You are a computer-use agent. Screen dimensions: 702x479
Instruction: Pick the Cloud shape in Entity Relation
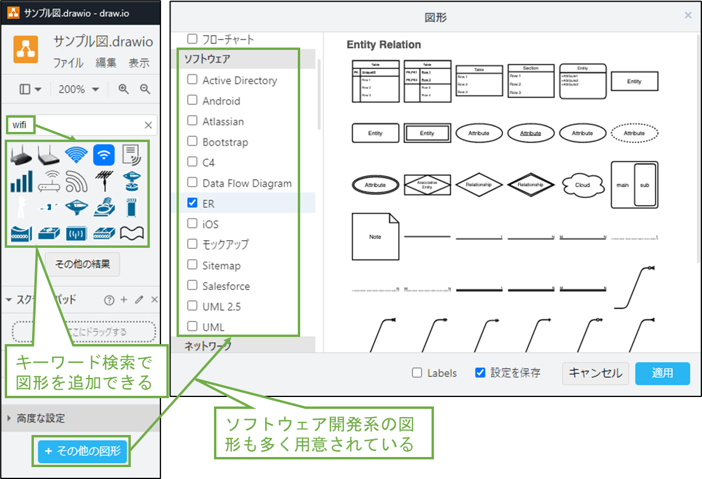point(583,185)
